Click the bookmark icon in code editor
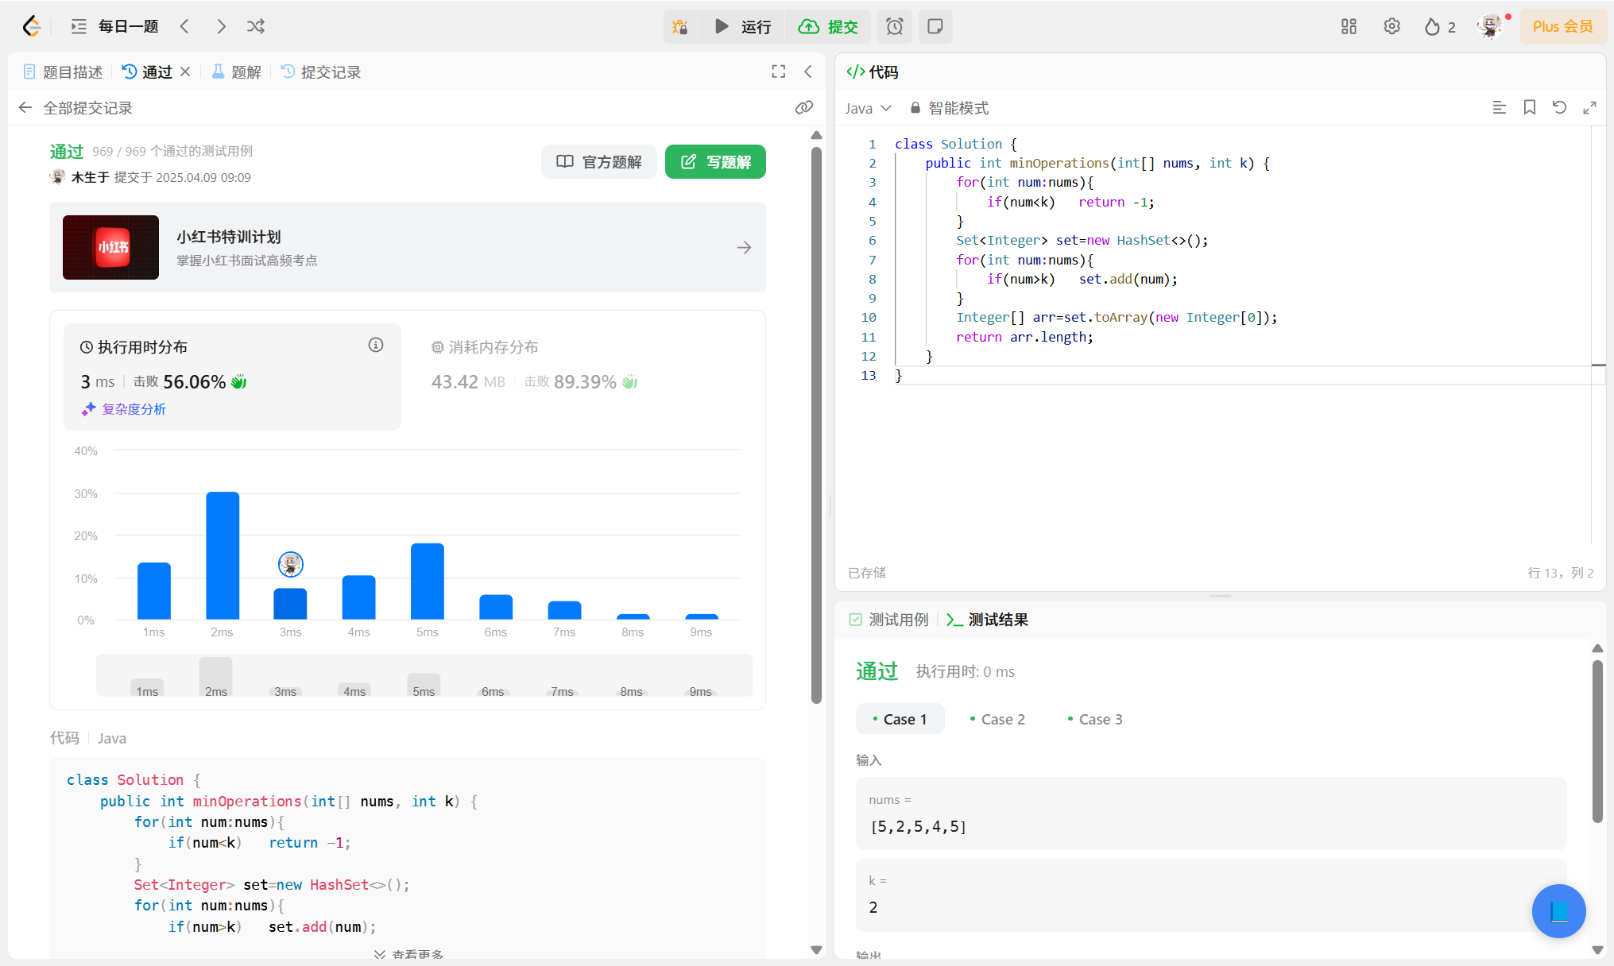The height and width of the screenshot is (966, 1614). 1530,107
